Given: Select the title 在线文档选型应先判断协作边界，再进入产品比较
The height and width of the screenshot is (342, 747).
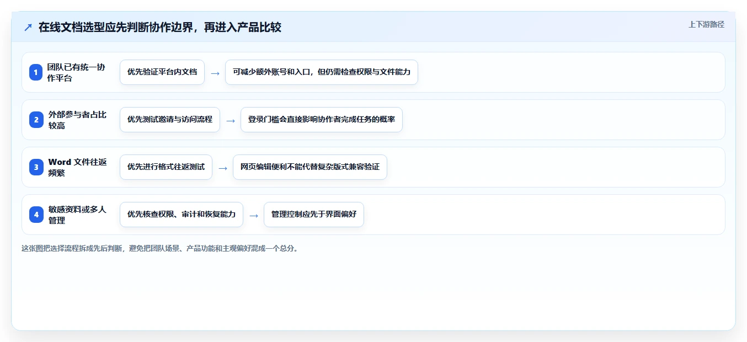Looking at the screenshot, I should [160, 27].
